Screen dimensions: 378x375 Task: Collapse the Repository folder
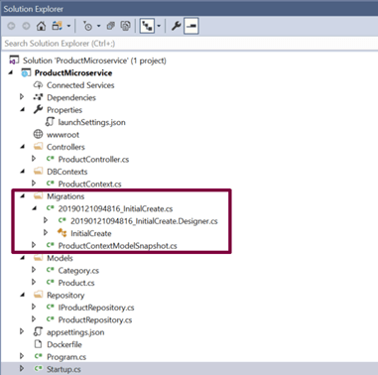[22, 295]
